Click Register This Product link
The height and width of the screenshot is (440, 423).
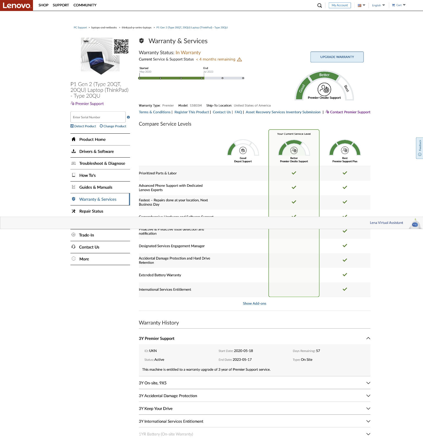[192, 112]
